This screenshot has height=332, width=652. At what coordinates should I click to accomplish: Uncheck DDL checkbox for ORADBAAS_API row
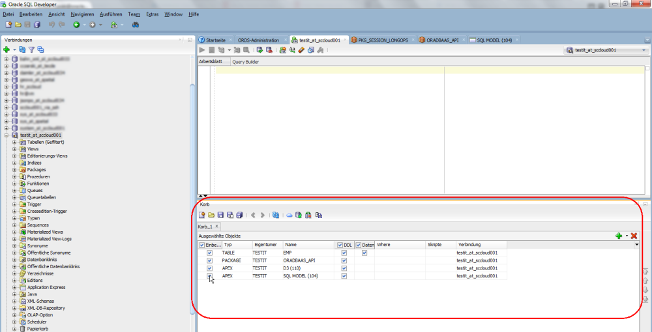[344, 260]
